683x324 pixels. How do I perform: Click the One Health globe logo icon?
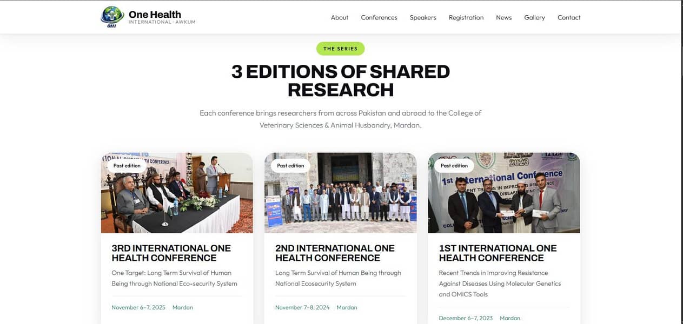click(112, 17)
